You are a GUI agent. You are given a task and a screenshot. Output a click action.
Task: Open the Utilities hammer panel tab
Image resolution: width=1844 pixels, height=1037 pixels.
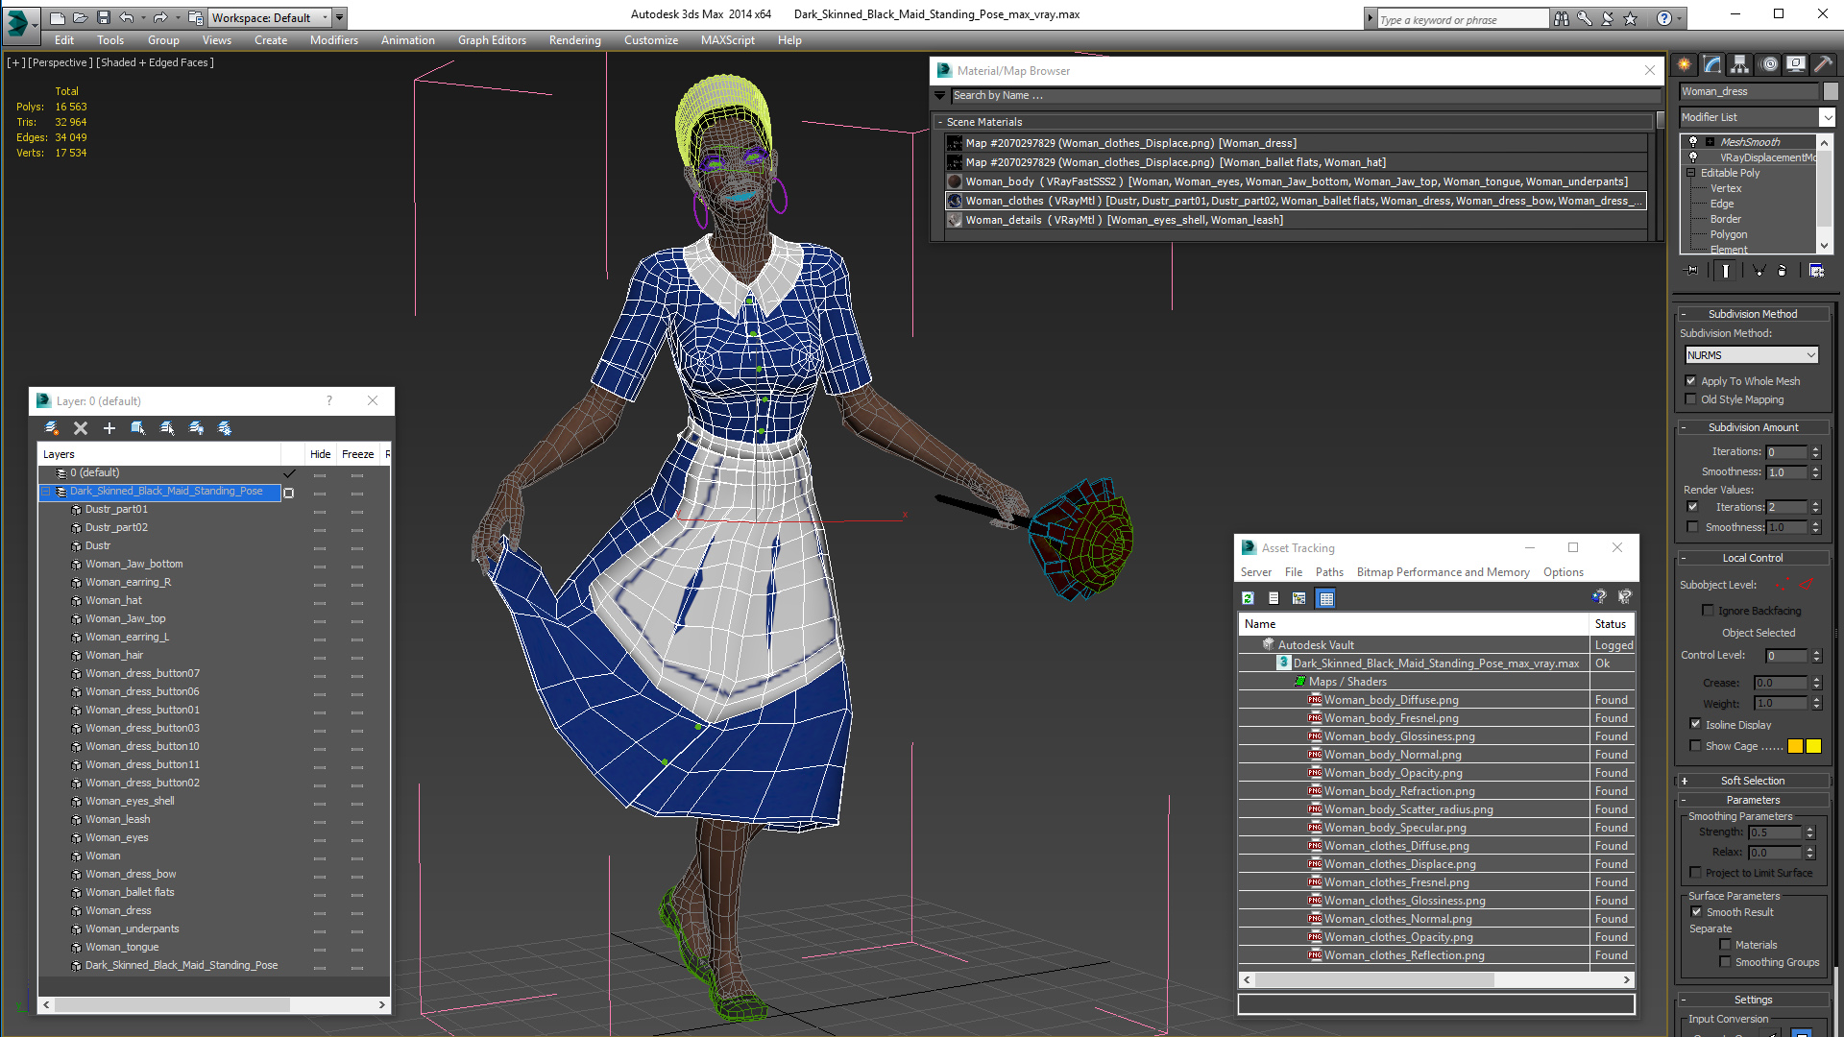[1823, 64]
